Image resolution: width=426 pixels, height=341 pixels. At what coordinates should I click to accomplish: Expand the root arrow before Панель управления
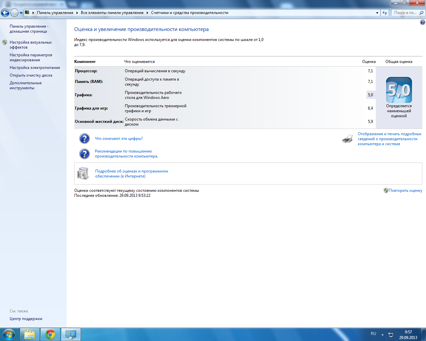point(33,13)
